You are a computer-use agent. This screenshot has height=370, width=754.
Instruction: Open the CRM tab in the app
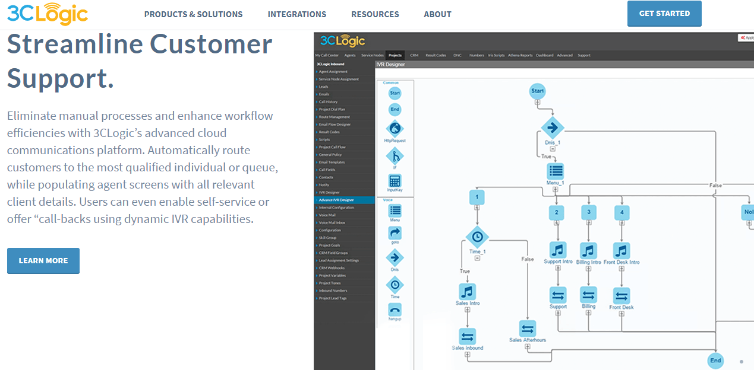pyautogui.click(x=414, y=55)
